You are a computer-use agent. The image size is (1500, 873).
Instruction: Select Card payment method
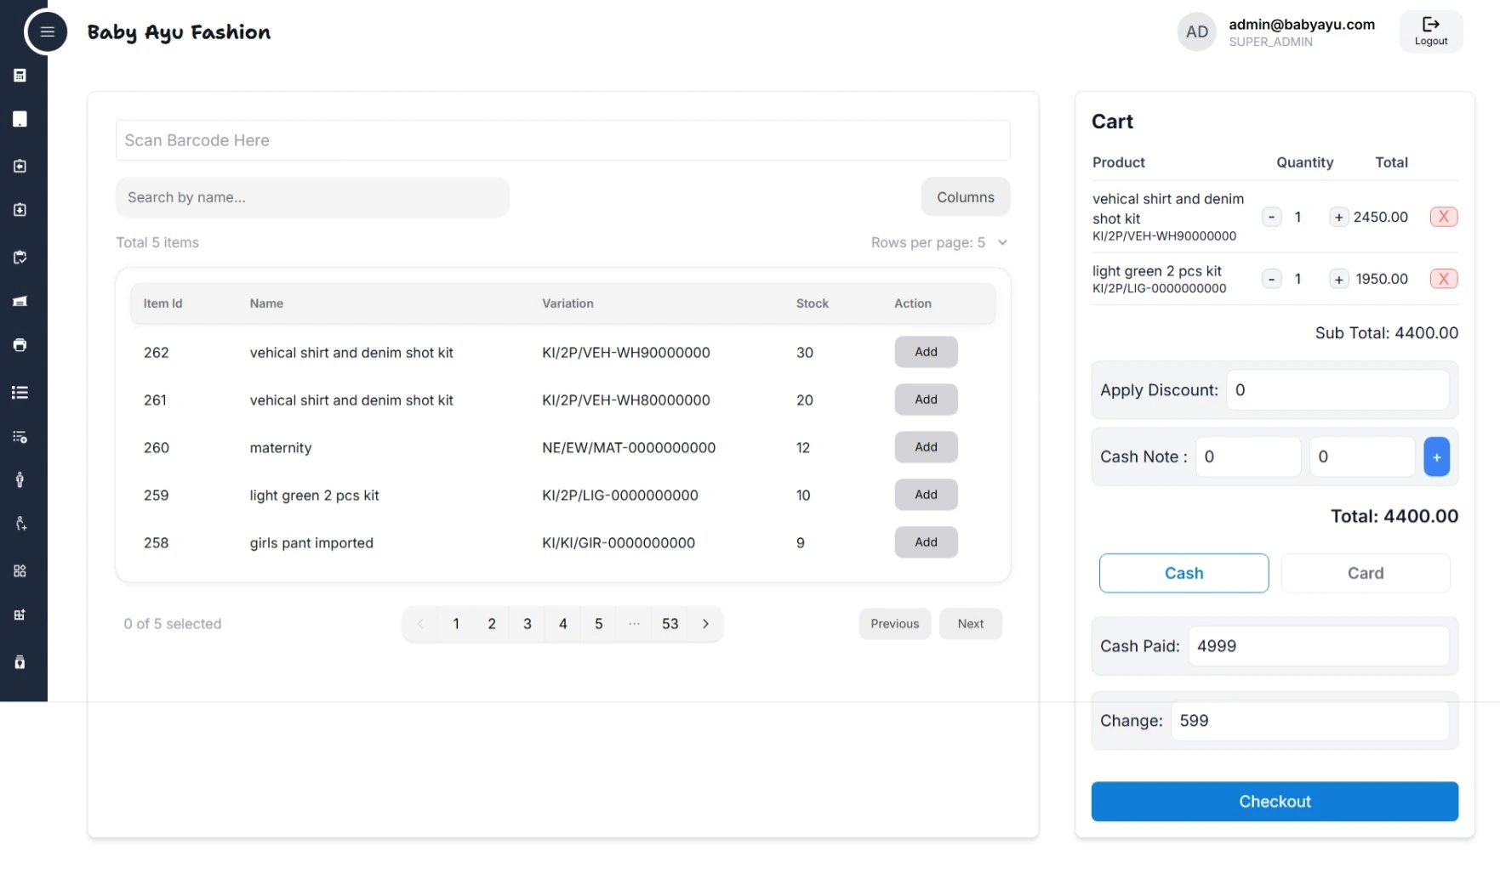1365,573
